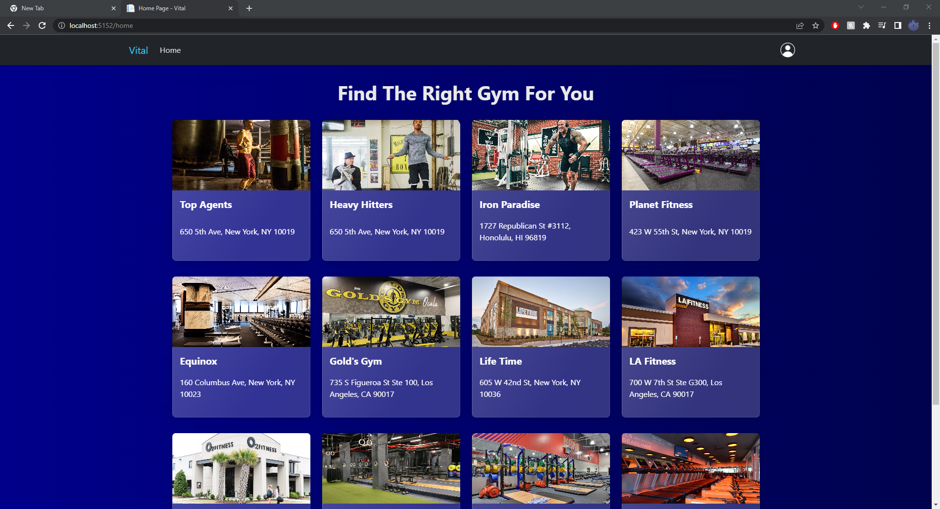Screen dimensions: 940x509
Task: Click the browser profile avatar
Action: tap(914, 25)
